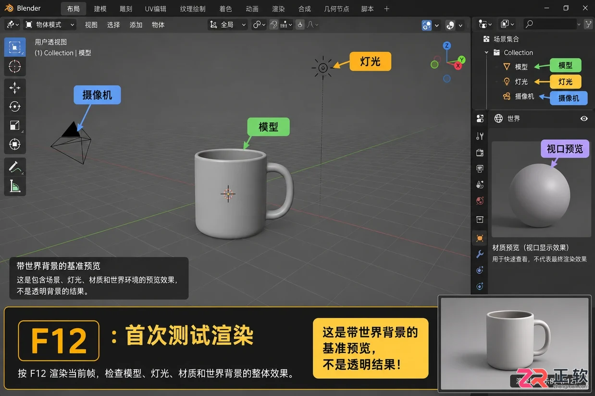
Task: Select 摄像机 in the outliner
Action: (x=524, y=96)
